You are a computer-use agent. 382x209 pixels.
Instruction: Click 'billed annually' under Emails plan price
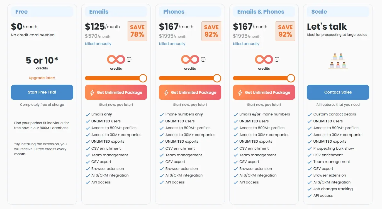[98, 44]
